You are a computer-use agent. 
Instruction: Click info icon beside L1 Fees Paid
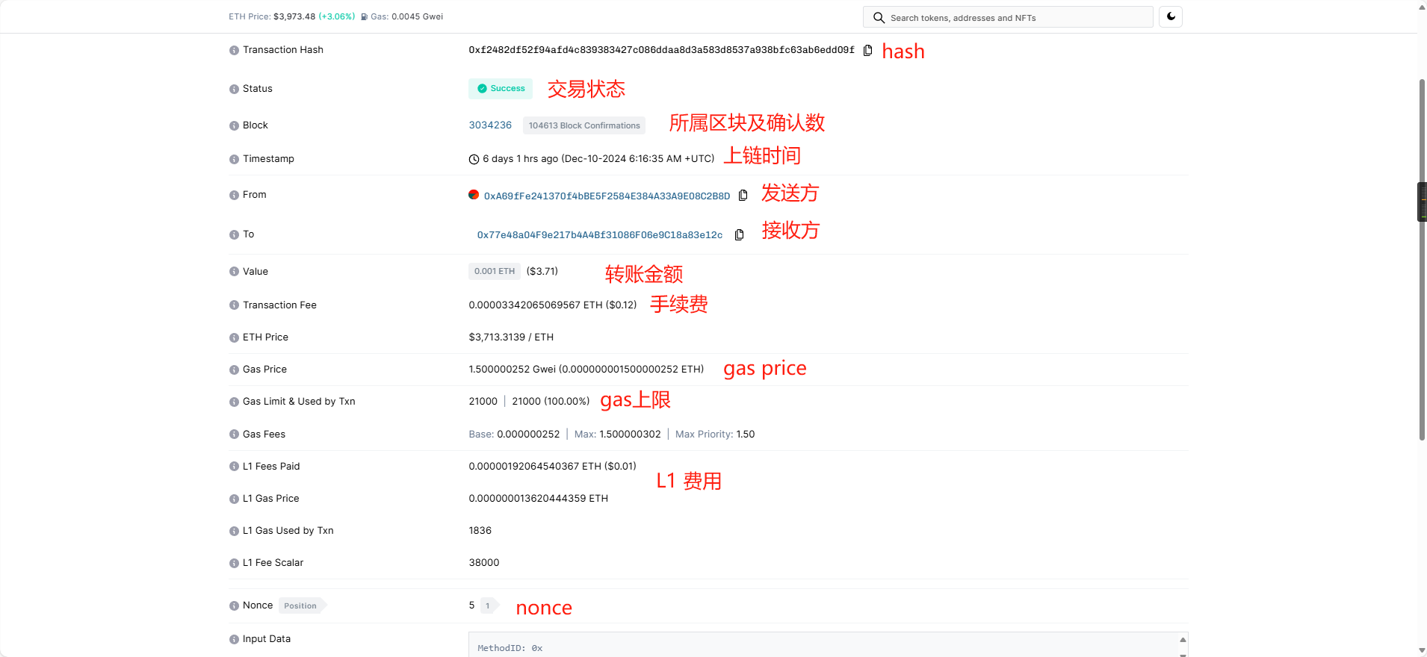click(x=234, y=467)
